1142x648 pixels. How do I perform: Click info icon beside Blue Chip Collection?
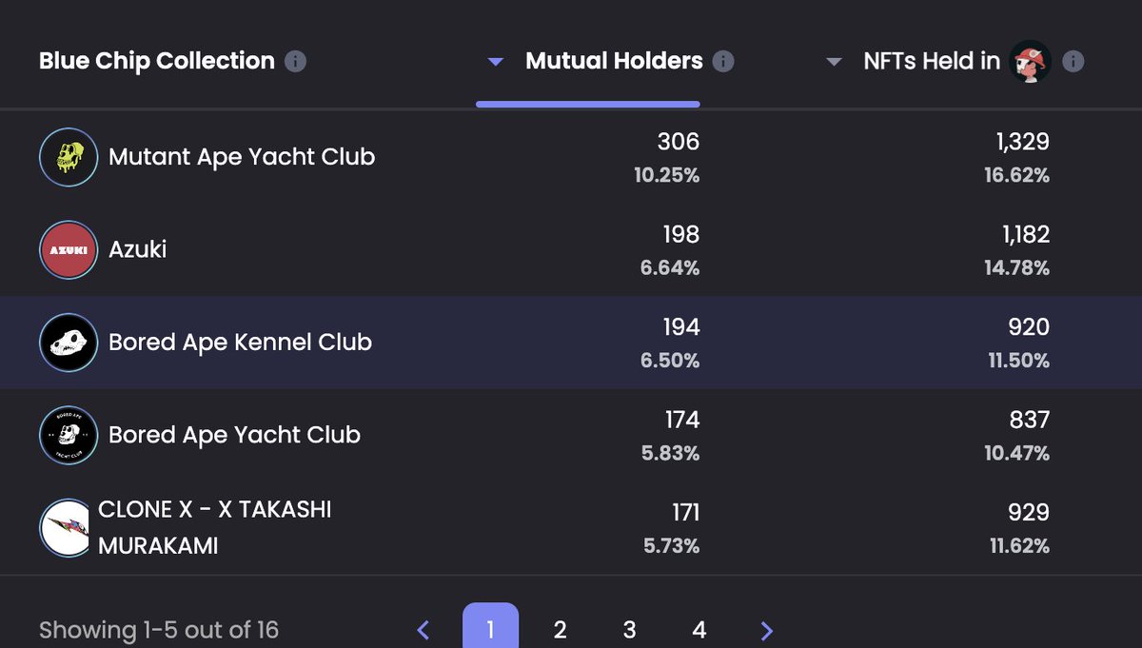(x=296, y=62)
